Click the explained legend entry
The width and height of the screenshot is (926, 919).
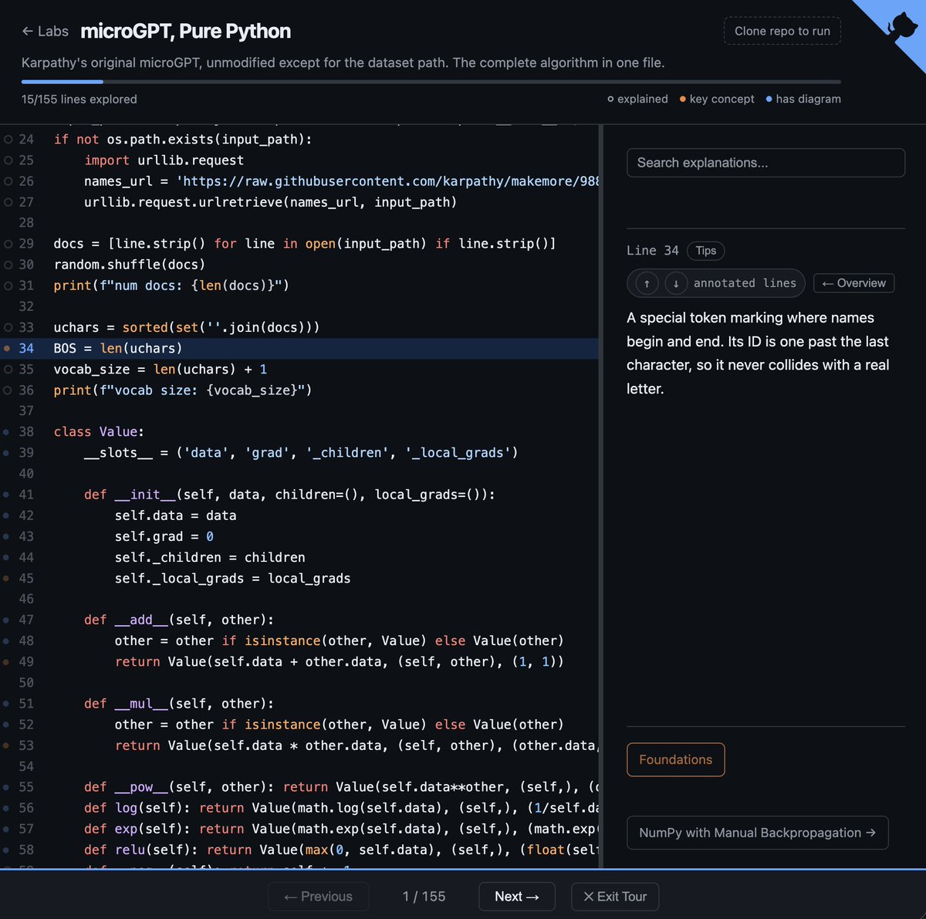(637, 99)
